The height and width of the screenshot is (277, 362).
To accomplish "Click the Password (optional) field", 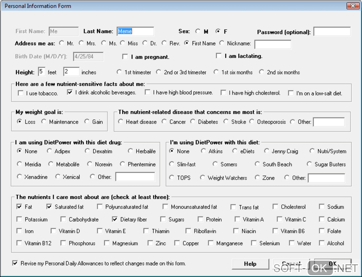I will tap(332, 32).
